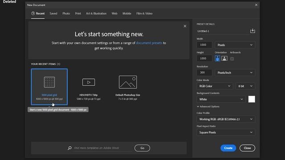Collapse the Advanced Options section
This screenshot has height=160, width=285.
208,107
